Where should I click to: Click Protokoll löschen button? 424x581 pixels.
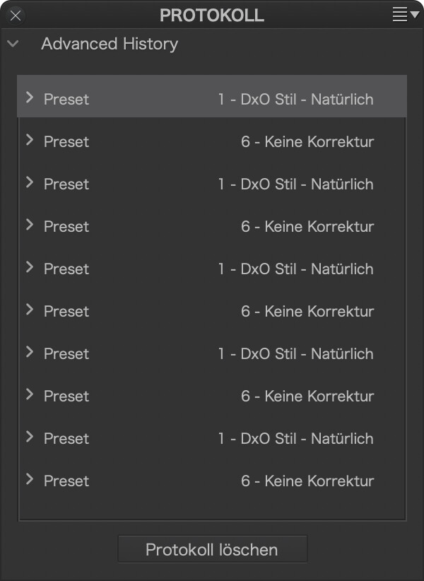[213, 549]
